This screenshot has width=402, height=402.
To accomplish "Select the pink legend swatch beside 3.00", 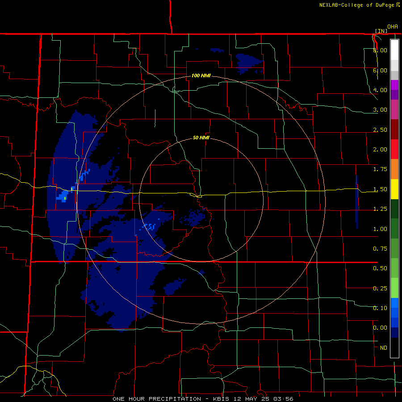I will point(394,109).
